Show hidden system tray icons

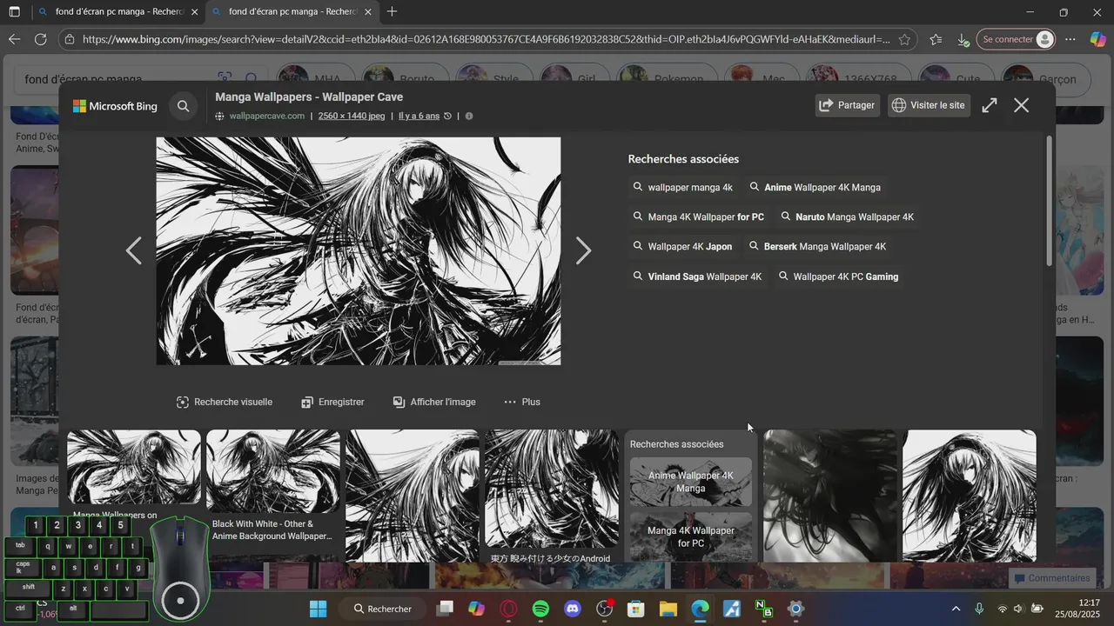pyautogui.click(x=956, y=609)
